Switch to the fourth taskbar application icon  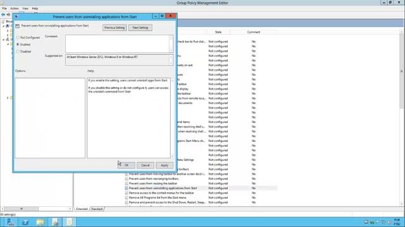(x=55, y=222)
